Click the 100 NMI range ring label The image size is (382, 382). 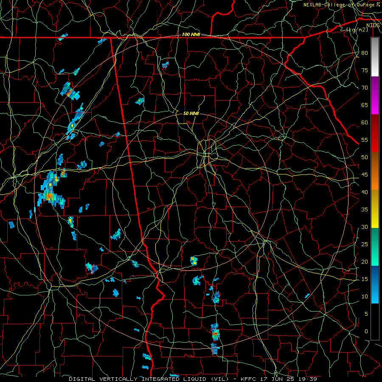pyautogui.click(x=191, y=35)
